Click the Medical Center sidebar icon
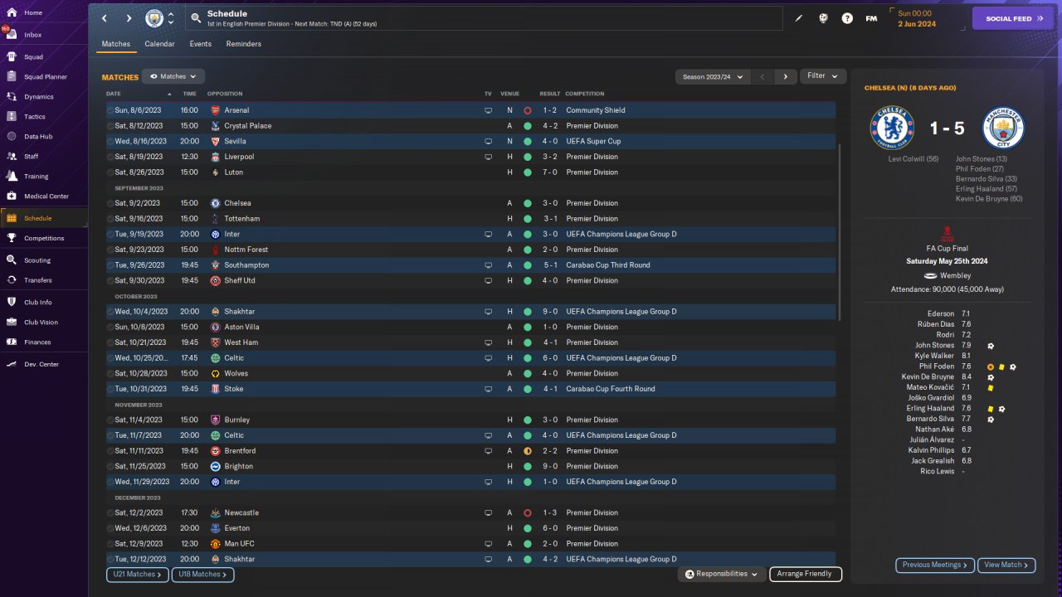This screenshot has height=597, width=1062. pyautogui.click(x=12, y=197)
